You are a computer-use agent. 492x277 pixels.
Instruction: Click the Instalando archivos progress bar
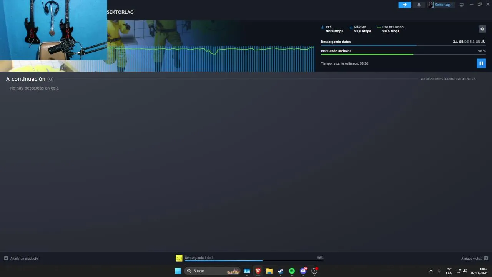(403, 54)
